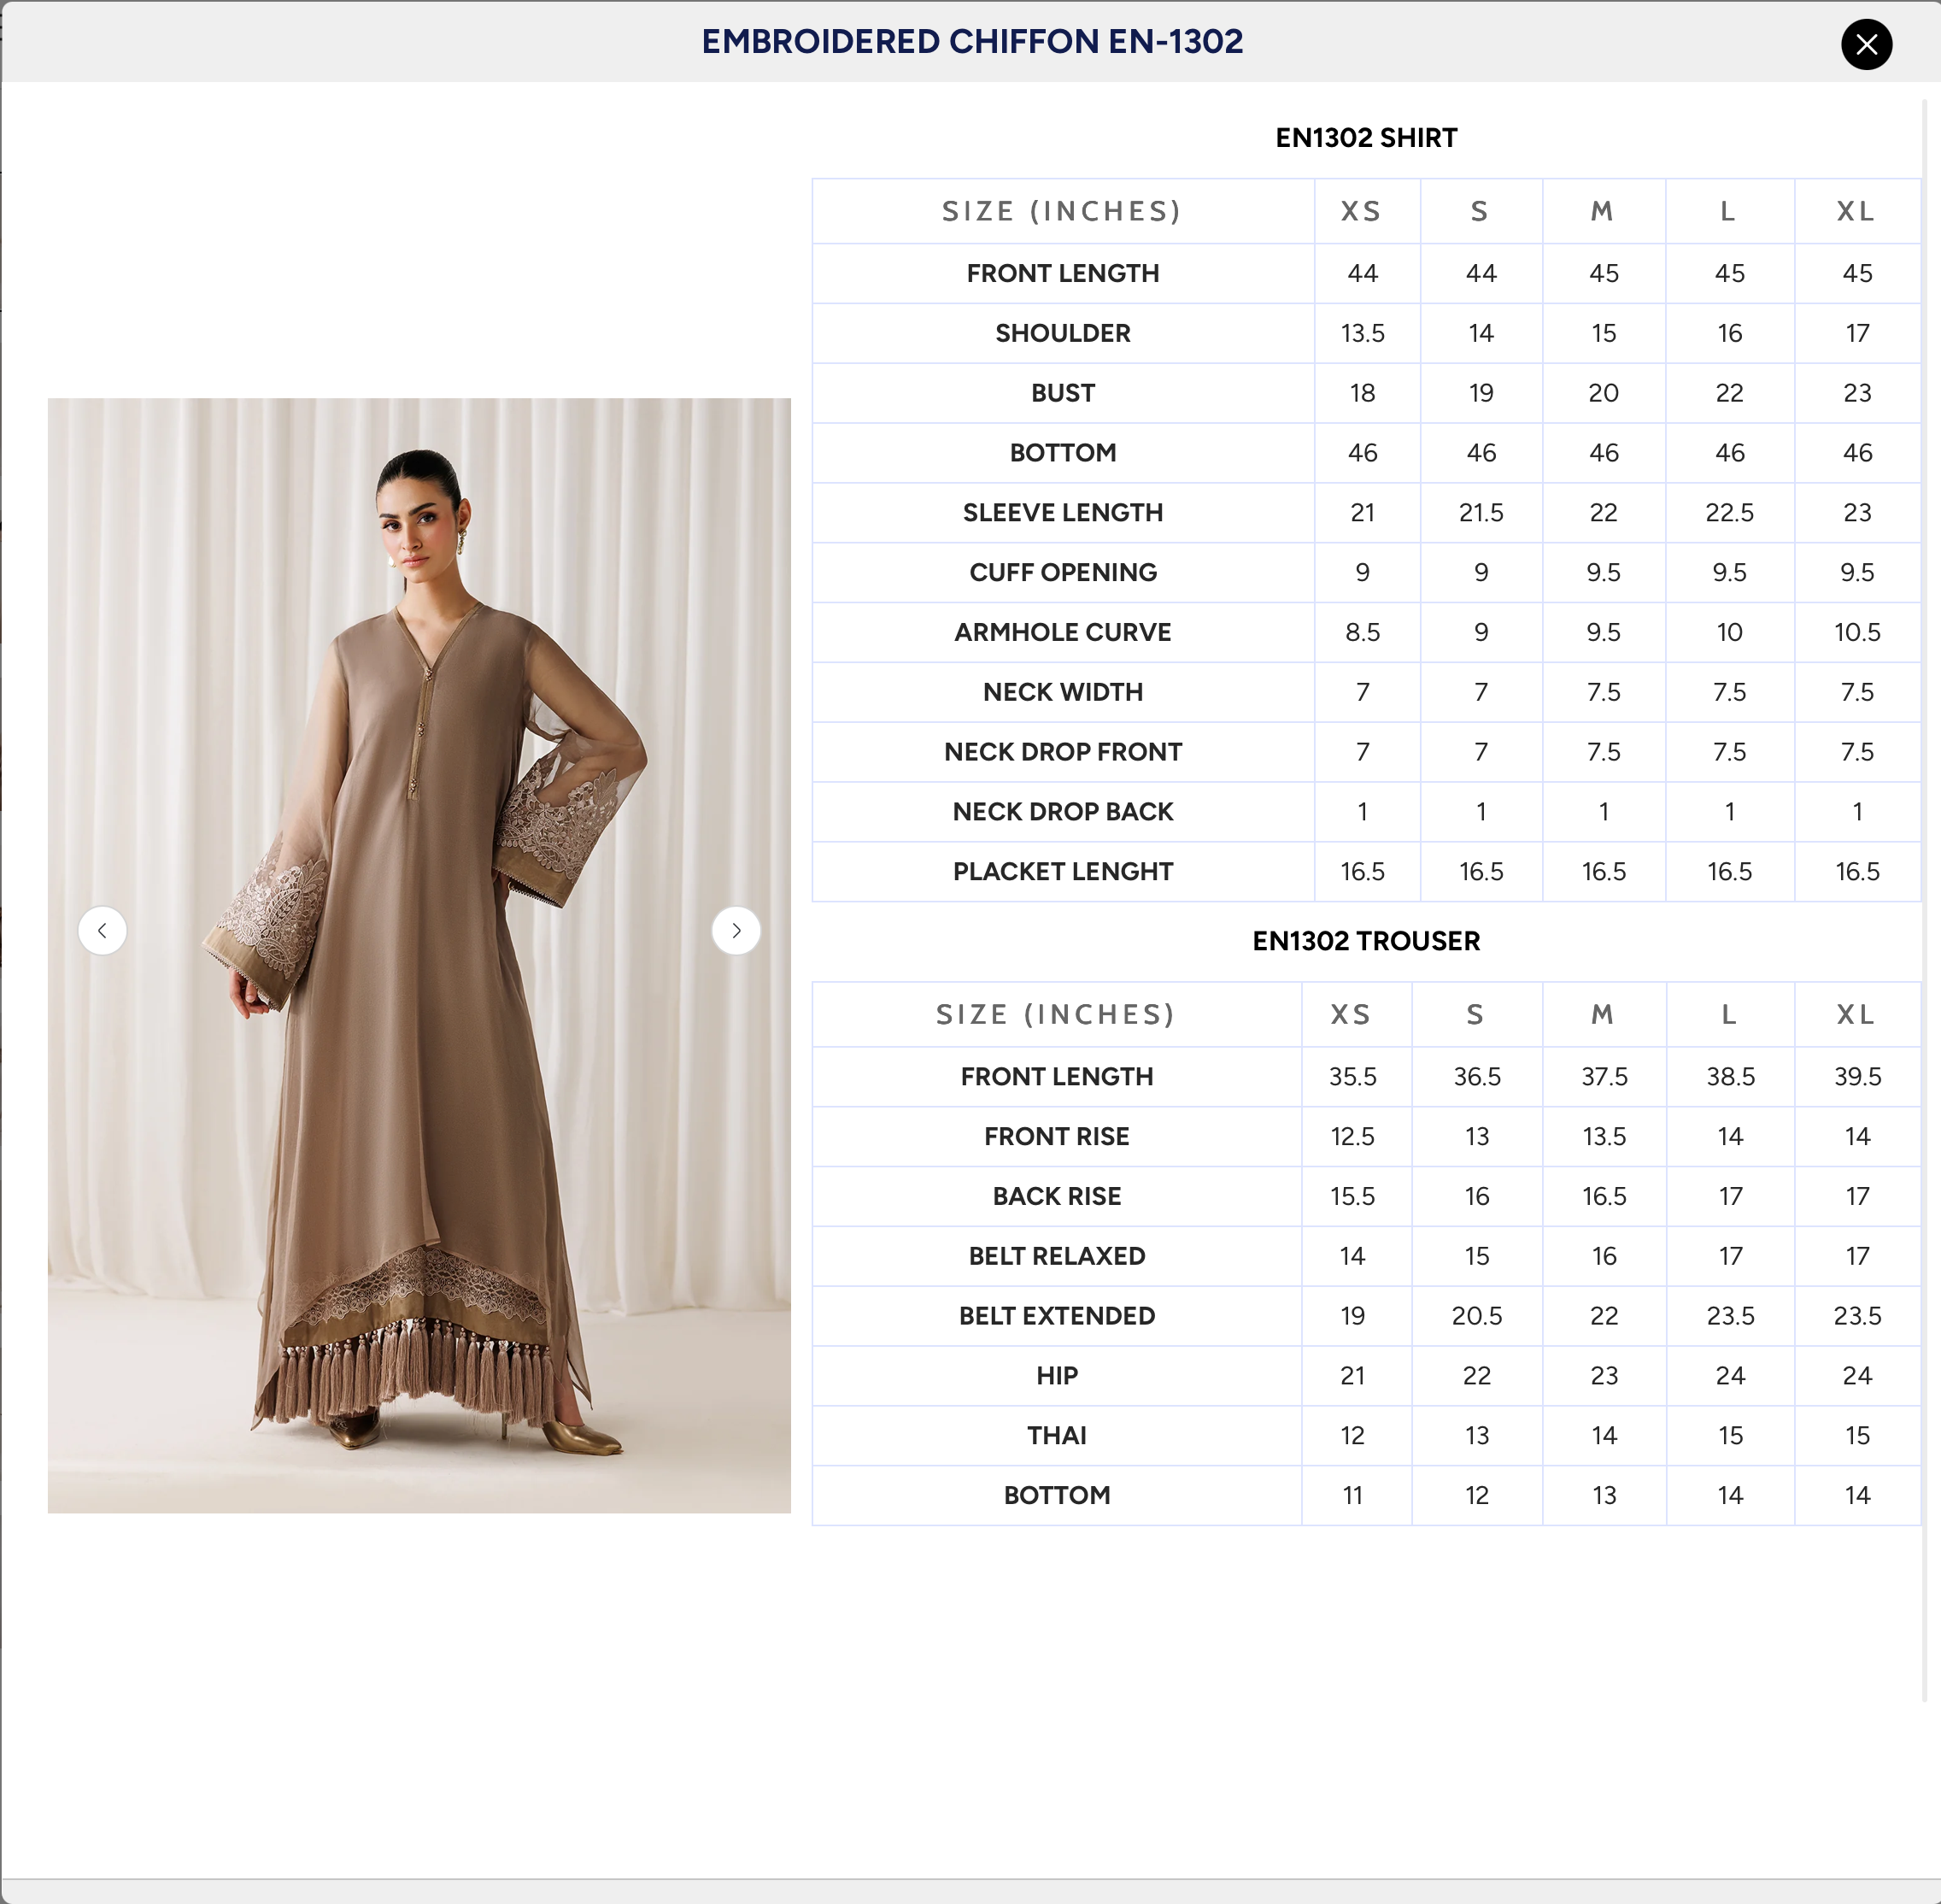The width and height of the screenshot is (1941, 1904).
Task: Click the BELT EXTENDED row label
Action: tap(1057, 1316)
